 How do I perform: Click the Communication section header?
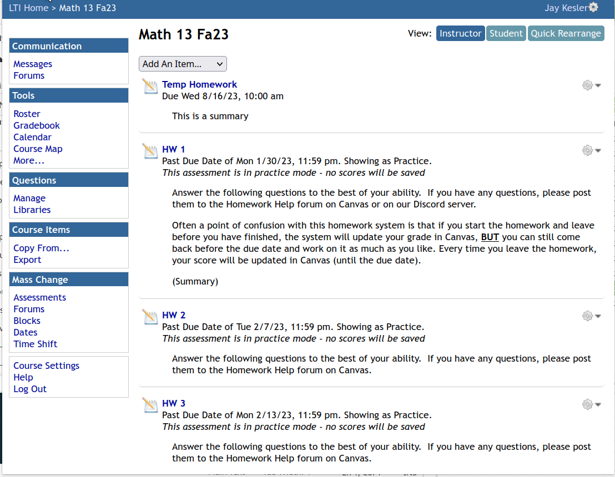(x=69, y=46)
